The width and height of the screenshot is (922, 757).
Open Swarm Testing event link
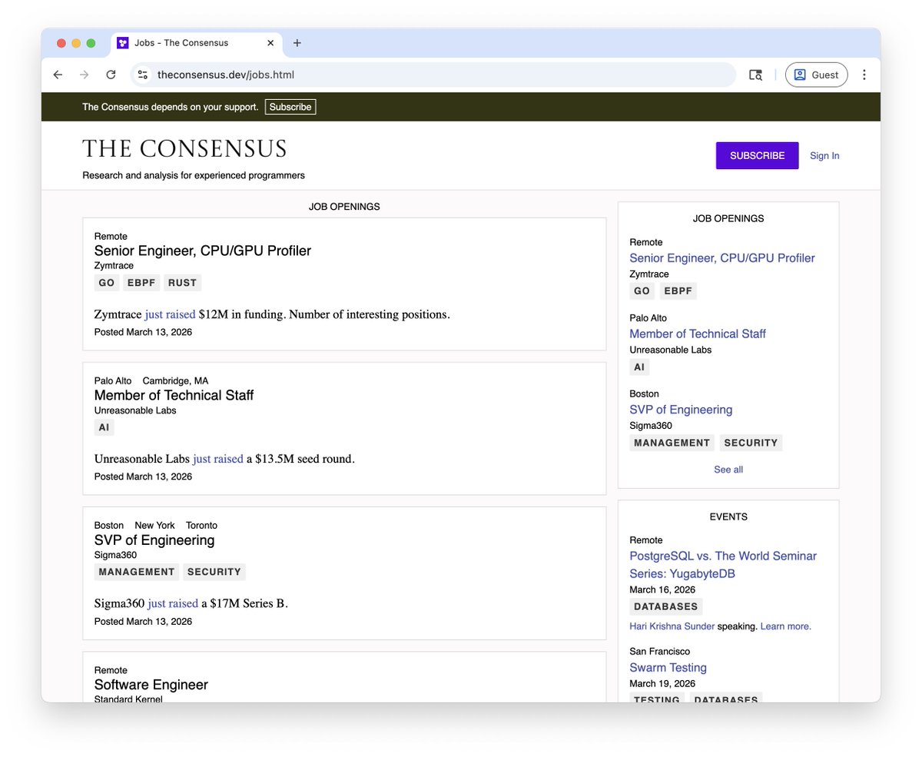[668, 668]
